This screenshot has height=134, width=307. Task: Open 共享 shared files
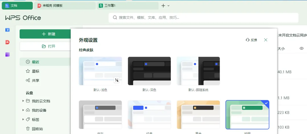tap(32, 80)
